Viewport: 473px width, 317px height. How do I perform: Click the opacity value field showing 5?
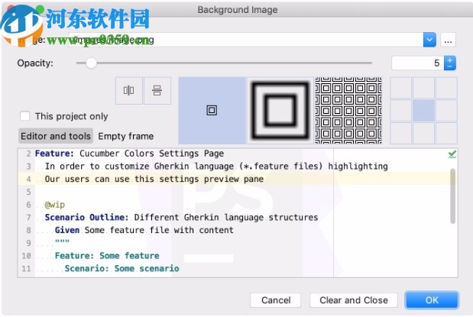(x=417, y=63)
